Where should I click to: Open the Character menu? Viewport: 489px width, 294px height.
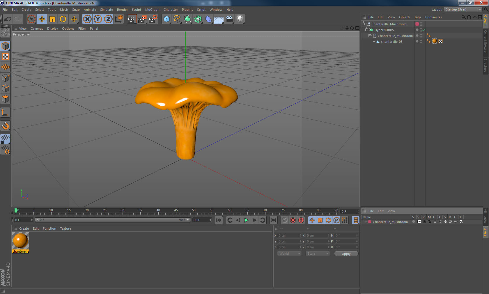click(171, 10)
